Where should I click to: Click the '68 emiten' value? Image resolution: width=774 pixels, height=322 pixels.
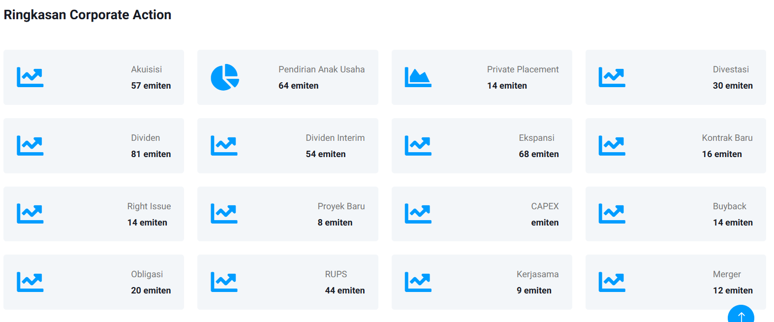point(538,154)
